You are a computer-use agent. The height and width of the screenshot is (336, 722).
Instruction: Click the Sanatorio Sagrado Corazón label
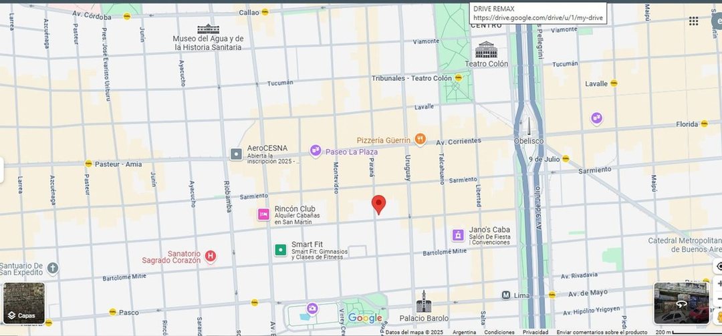point(171,257)
